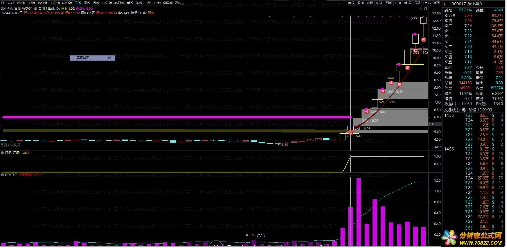Click the 买一 7.21 order row
This screenshot has width=507, height=248.
[x=474, y=41]
